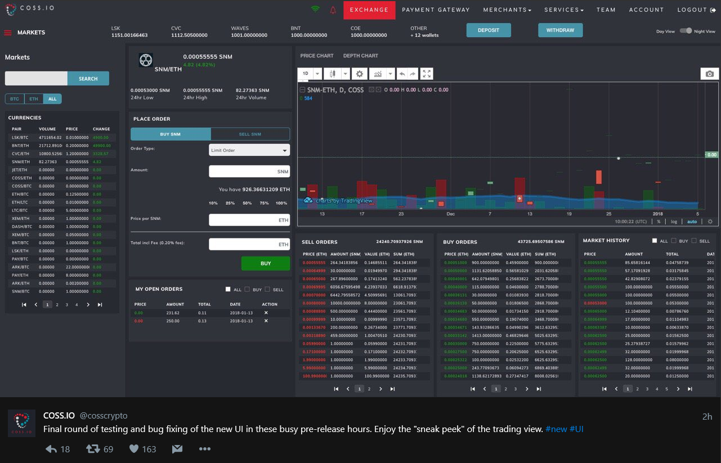The height and width of the screenshot is (463, 721).
Task: Log out using the LOGOUT link
Action: [x=696, y=10]
